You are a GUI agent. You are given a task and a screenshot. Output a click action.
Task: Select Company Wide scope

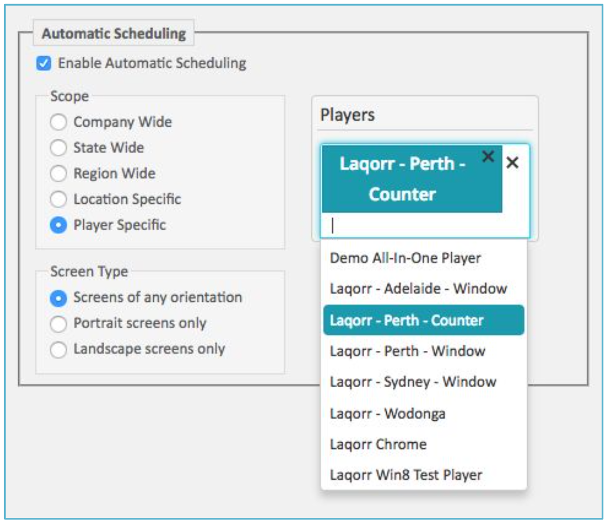pos(58,122)
